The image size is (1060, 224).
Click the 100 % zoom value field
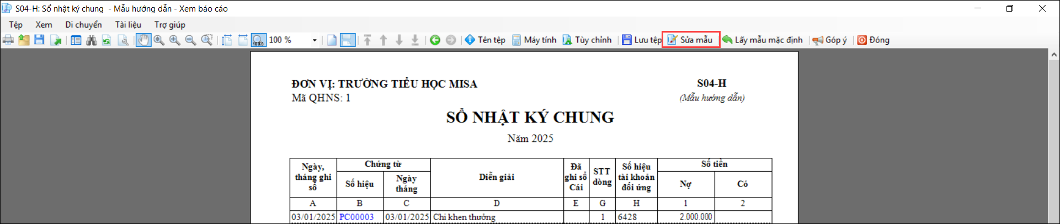click(289, 40)
